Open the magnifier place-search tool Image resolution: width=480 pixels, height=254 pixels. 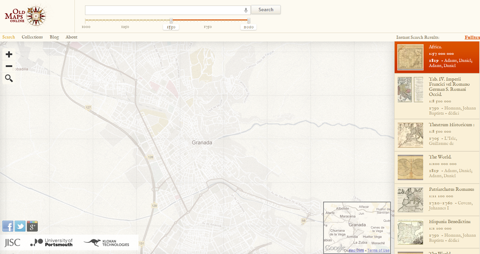[9, 78]
